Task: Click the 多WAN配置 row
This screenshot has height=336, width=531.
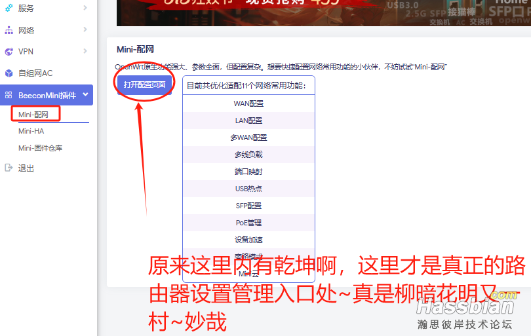Action: click(248, 138)
